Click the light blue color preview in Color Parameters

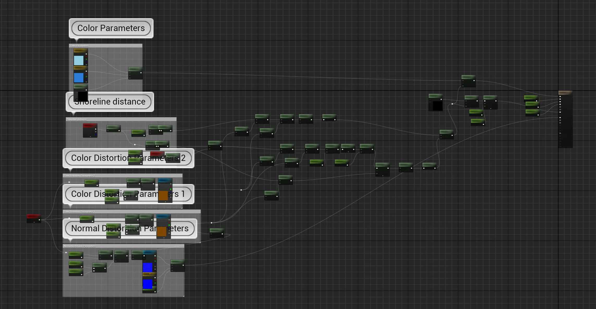click(79, 60)
